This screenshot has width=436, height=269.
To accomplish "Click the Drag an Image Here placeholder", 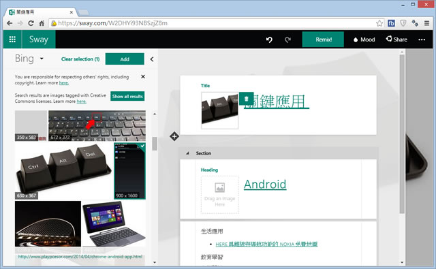I will [219, 195].
